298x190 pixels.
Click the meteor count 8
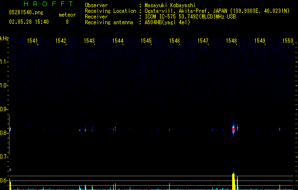point(67,22)
